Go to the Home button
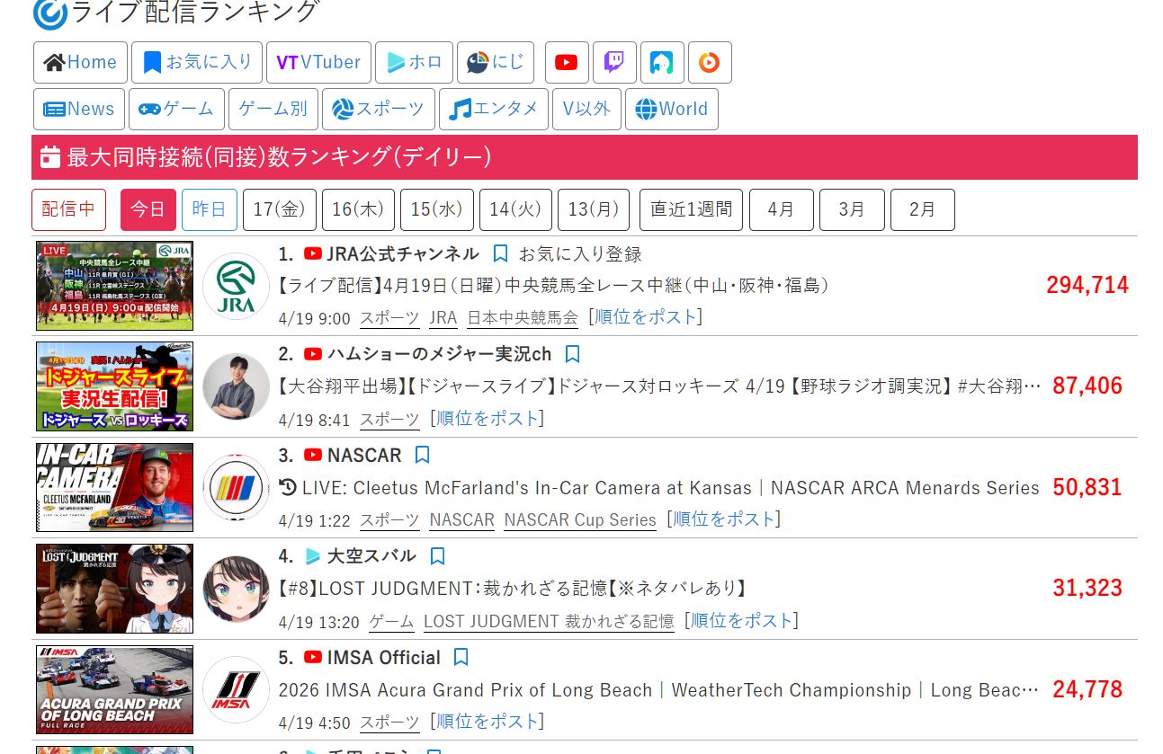Image resolution: width=1163 pixels, height=754 pixels. [80, 63]
